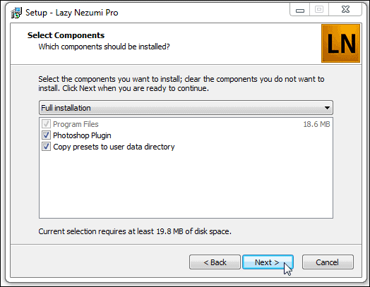Image resolution: width=370 pixels, height=287 pixels.
Task: Select the Program Files component label
Action: tap(76, 124)
